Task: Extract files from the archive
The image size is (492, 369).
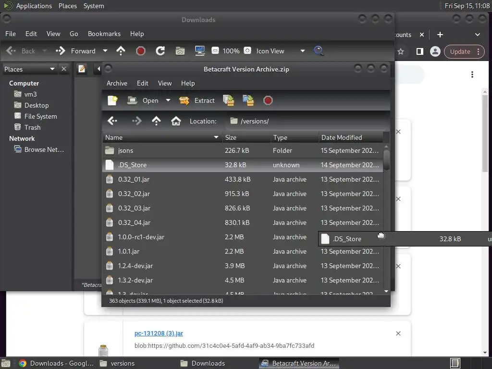Action: coord(197,100)
